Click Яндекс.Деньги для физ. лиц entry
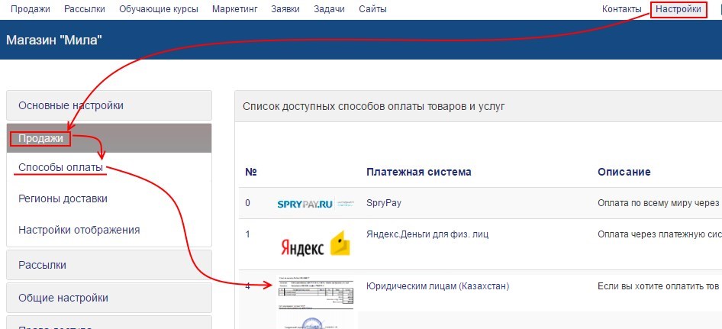 click(427, 234)
